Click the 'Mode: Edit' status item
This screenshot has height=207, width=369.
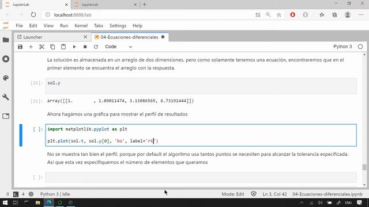tap(233, 194)
